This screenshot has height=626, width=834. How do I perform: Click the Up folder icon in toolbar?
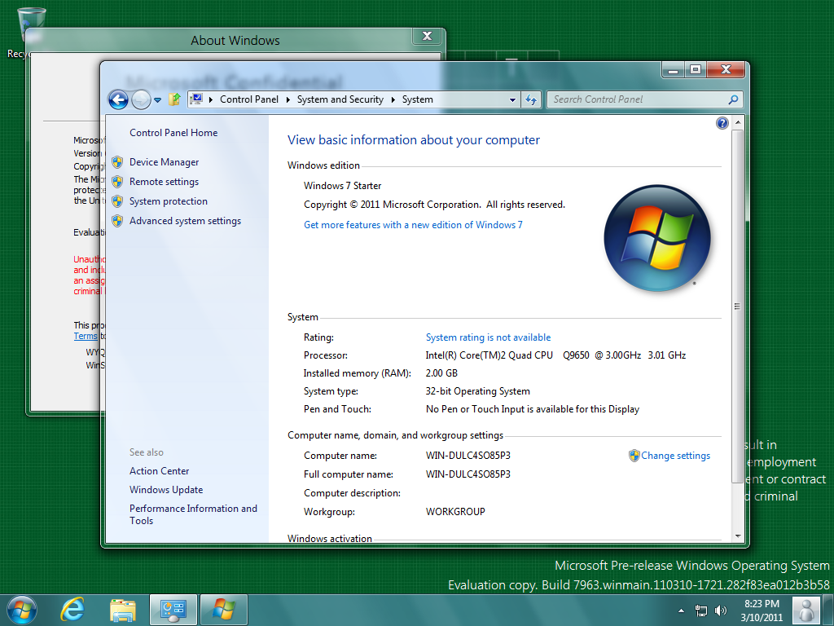tap(174, 99)
